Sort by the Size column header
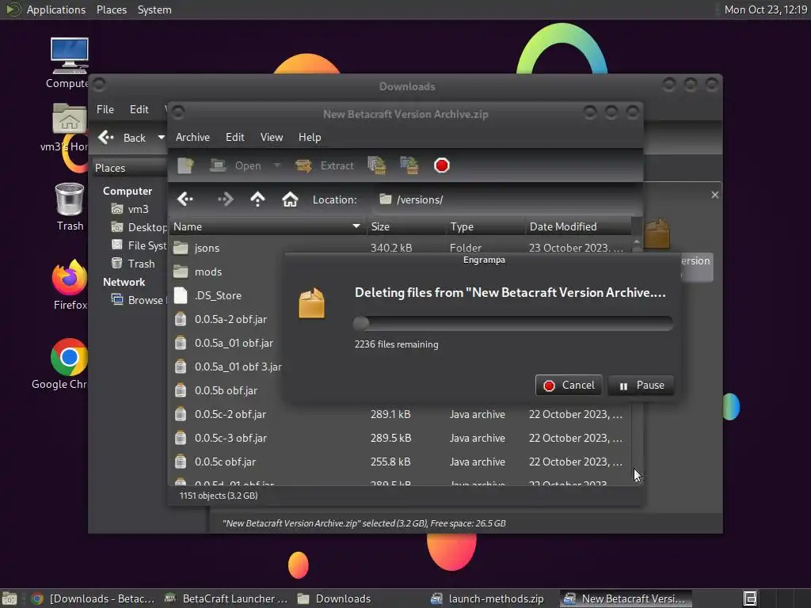The image size is (811, 608). click(x=407, y=226)
